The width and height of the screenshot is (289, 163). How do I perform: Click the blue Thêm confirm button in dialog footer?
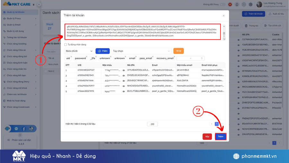(x=220, y=137)
